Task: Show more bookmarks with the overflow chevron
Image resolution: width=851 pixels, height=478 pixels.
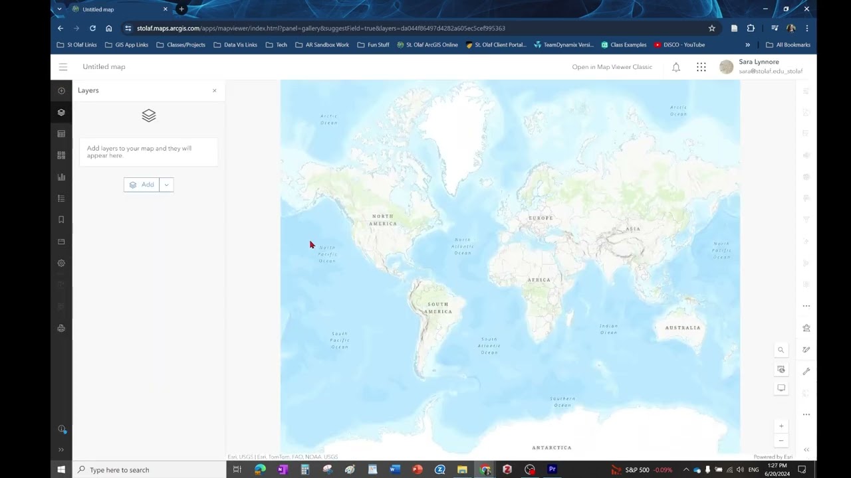Action: coord(747,45)
